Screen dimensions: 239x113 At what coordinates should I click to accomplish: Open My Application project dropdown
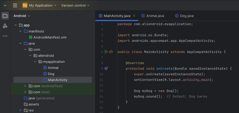click(x=43, y=6)
